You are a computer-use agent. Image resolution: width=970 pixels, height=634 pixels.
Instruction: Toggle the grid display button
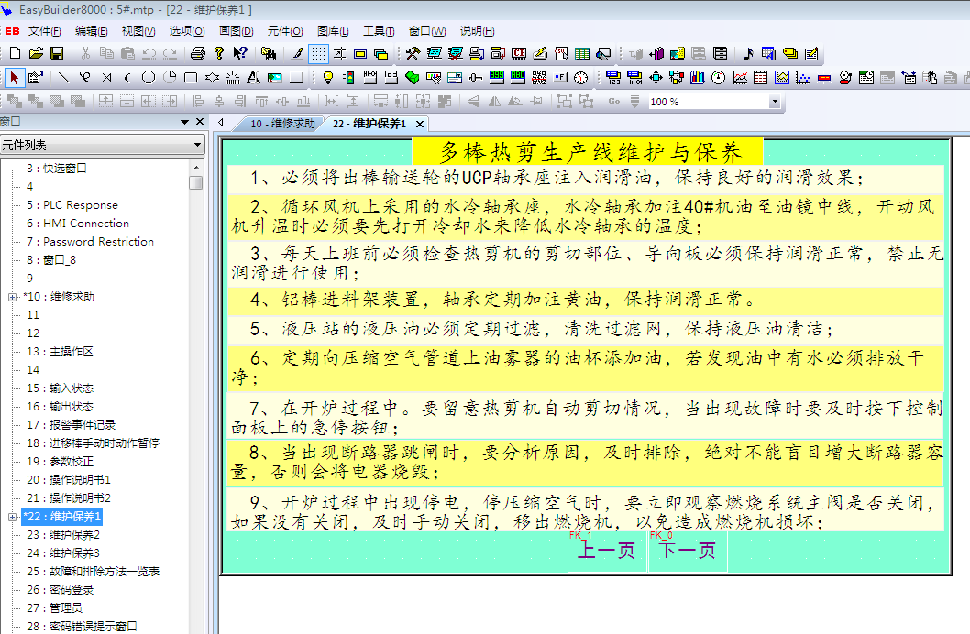[318, 54]
